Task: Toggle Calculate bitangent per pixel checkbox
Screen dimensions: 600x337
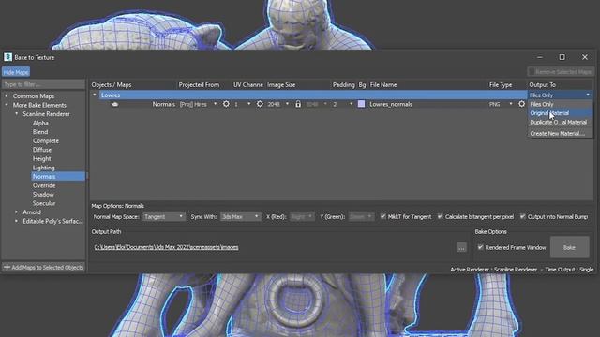Action: (440, 216)
